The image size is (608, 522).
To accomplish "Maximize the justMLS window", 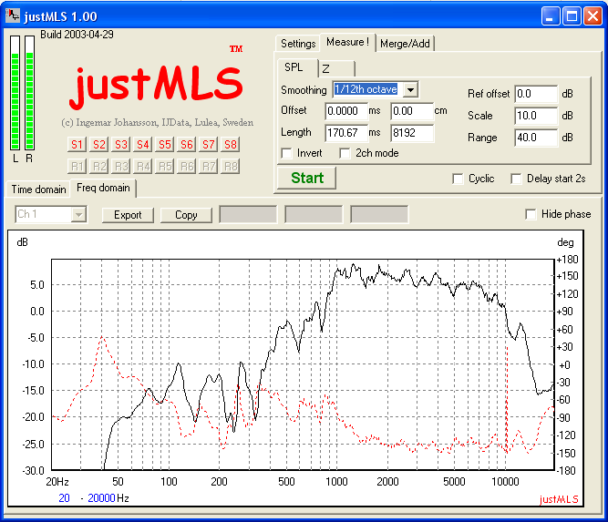I will (x=572, y=16).
